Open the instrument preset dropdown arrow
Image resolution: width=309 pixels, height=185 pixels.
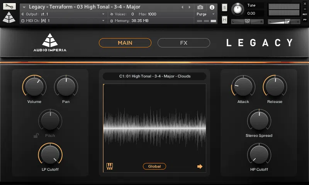click(24, 7)
